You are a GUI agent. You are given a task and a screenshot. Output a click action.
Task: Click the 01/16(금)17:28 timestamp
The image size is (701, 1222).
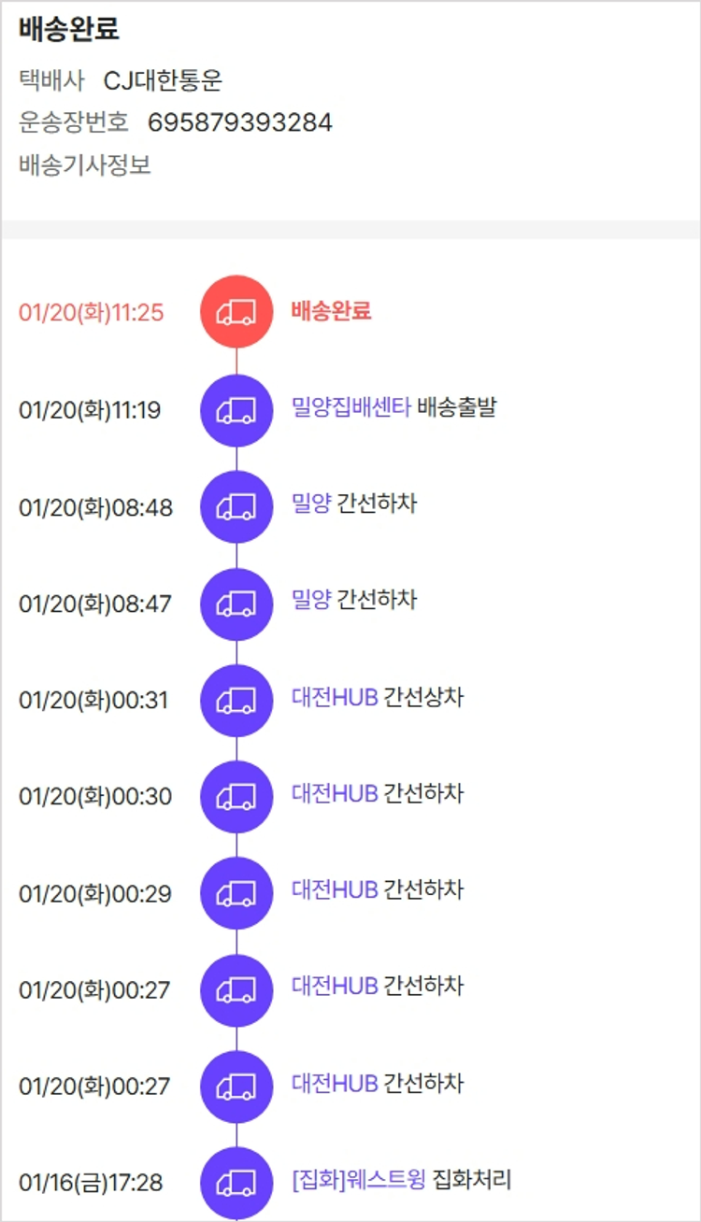click(x=91, y=1183)
